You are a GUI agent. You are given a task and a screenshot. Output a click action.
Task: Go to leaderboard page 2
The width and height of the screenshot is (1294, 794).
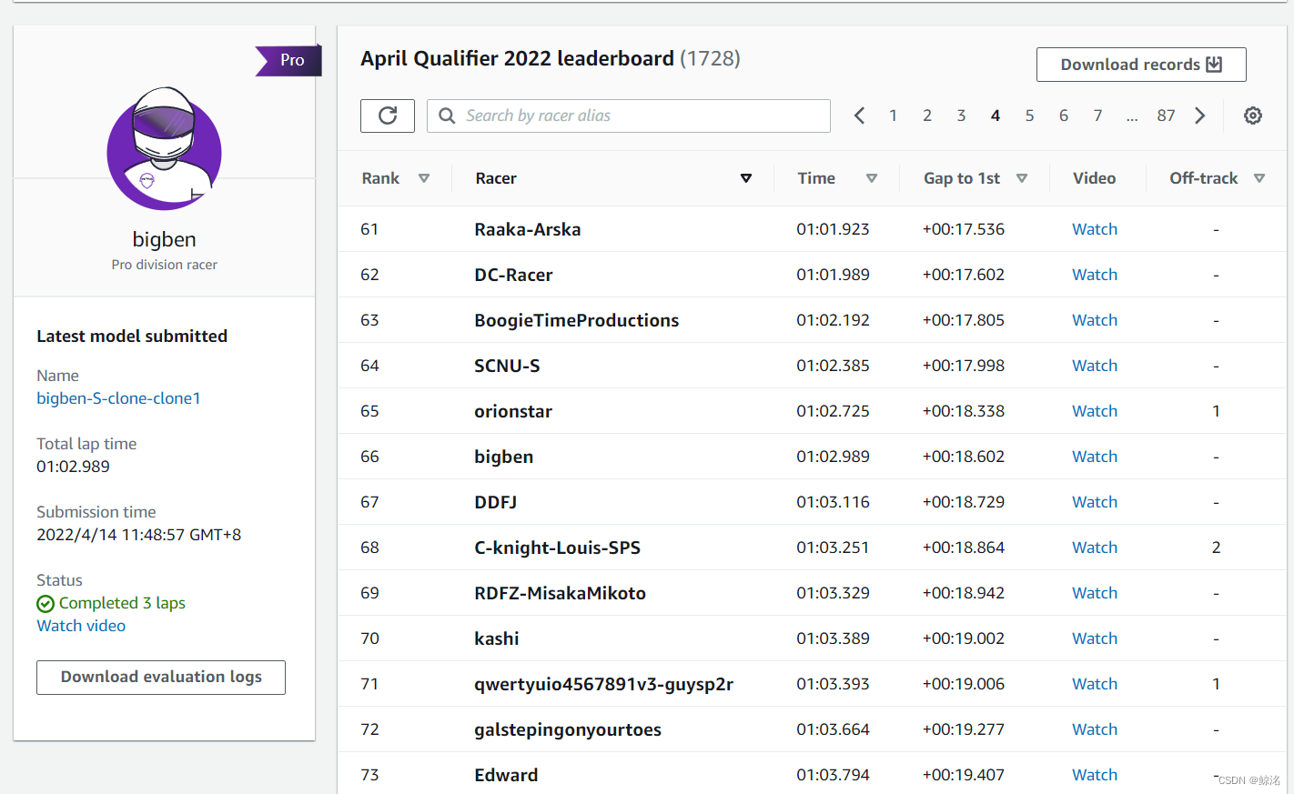pos(927,116)
